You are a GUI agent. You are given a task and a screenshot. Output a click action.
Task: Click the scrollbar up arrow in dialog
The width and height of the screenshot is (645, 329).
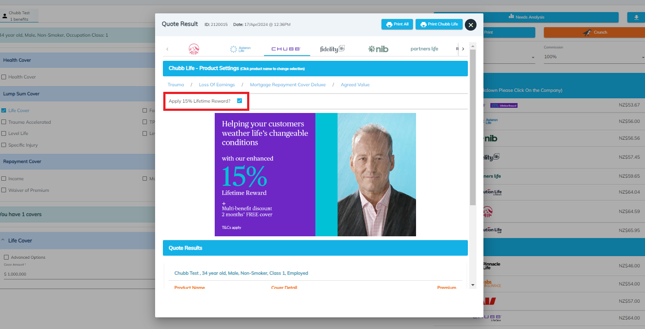click(473, 46)
